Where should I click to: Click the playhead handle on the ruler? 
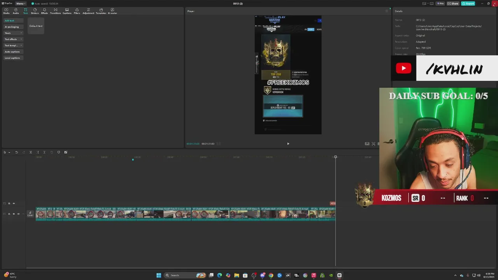click(x=335, y=157)
